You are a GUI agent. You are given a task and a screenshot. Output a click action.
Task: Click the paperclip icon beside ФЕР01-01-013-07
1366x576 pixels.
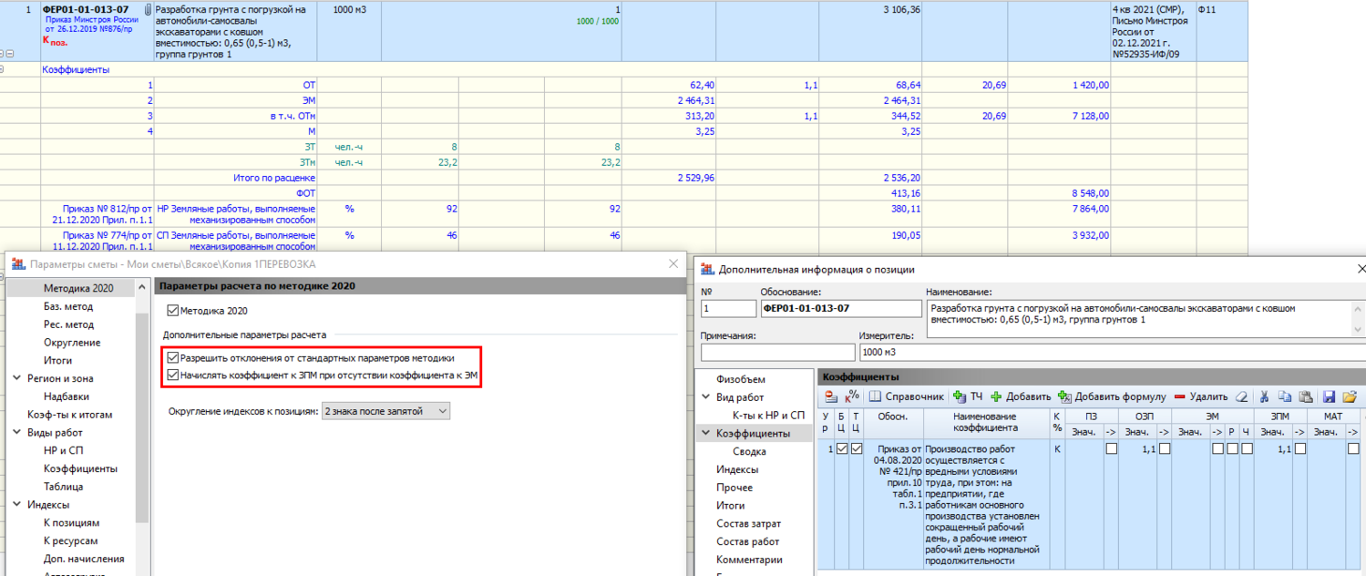(x=149, y=10)
